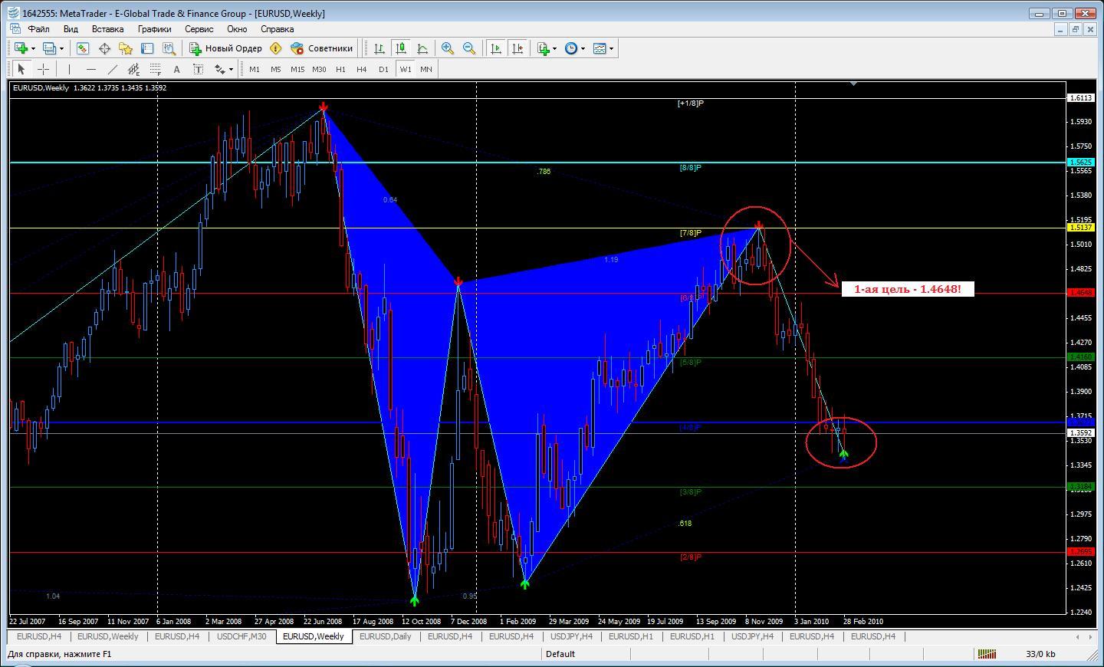Select the horizontal line tool
The image size is (1104, 667).
point(90,69)
